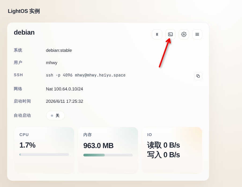Screen dimensions: 242x187
Task: Click the Nat 100.64.0.10/24 network value
Action: (x=64, y=89)
